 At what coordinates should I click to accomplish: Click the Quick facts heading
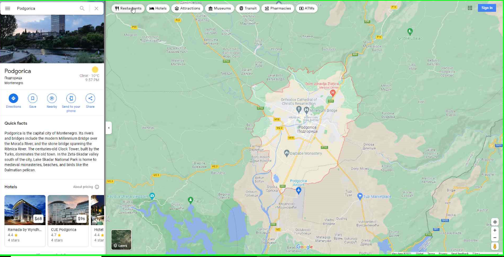pos(16,123)
